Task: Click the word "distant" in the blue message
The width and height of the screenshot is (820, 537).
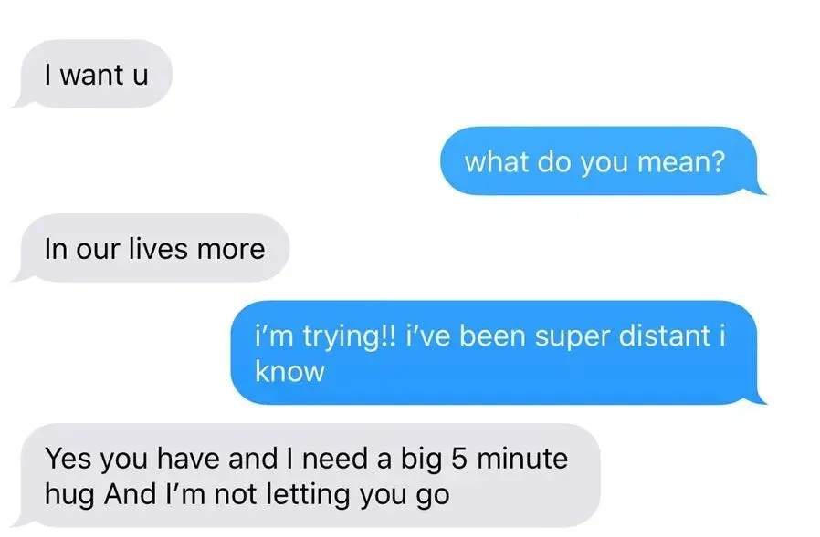Action: pos(664,336)
